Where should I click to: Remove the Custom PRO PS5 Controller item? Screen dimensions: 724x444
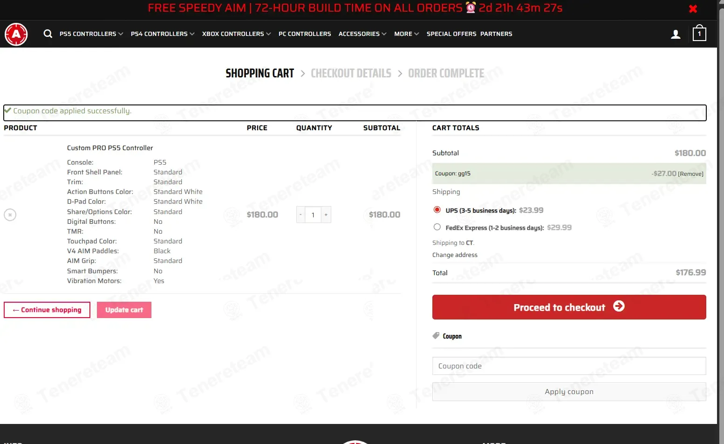click(10, 215)
